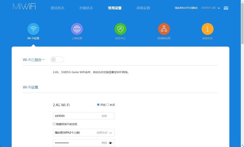Click the 2.4G、5G和5G Game WiFi合并 description
This screenshot has width=244, height=147.
[x=91, y=72]
